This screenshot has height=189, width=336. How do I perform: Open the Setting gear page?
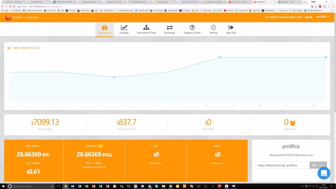click(213, 30)
